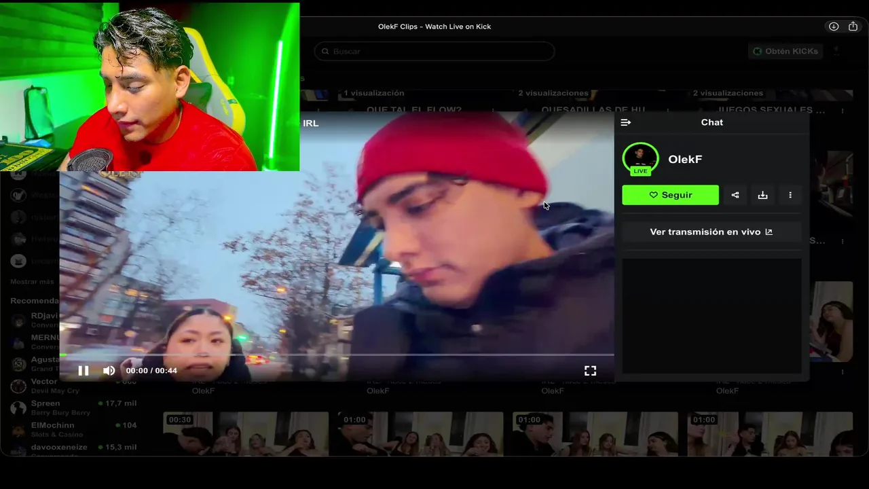Open the 00:30 clip thumbnail
The height and width of the screenshot is (489, 869).
[246, 433]
